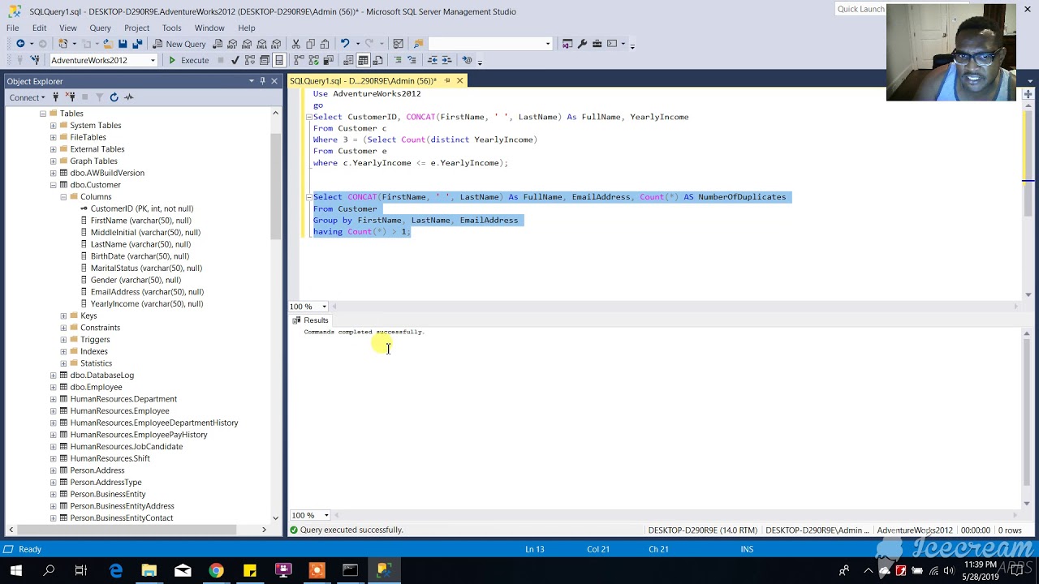Image resolution: width=1039 pixels, height=584 pixels.
Task: Click the New Query toolbar button
Action: point(179,44)
